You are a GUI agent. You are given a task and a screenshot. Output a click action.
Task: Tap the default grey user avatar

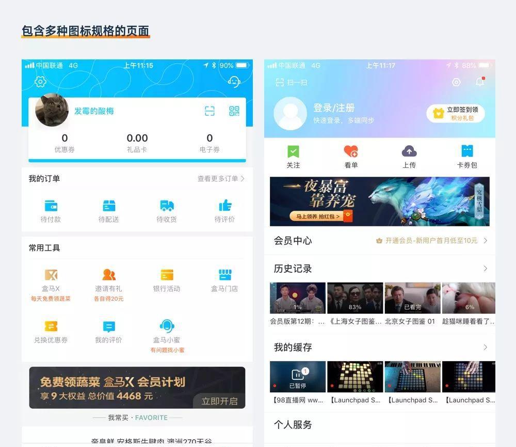[x=290, y=113]
